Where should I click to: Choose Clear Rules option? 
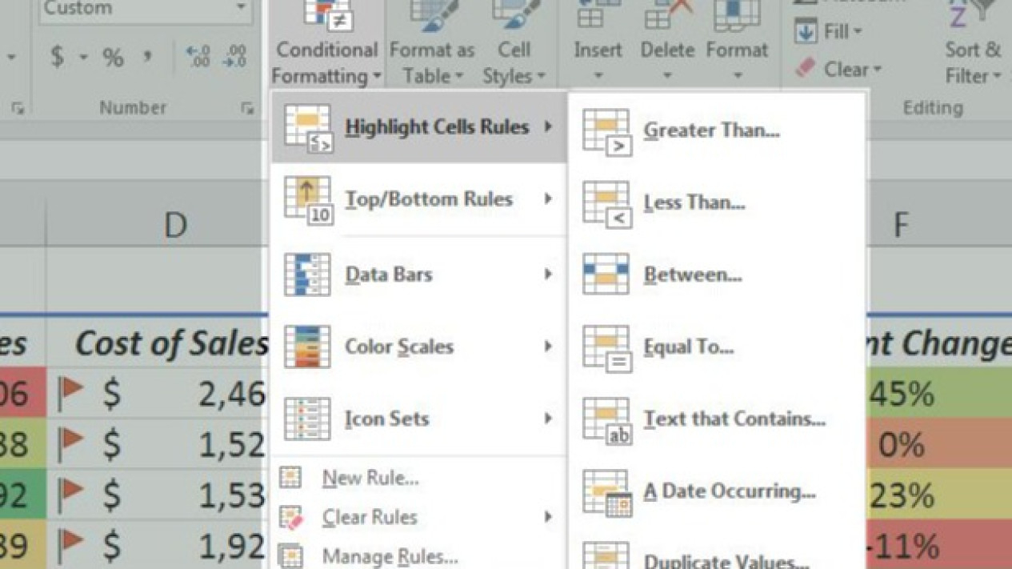pos(419,517)
